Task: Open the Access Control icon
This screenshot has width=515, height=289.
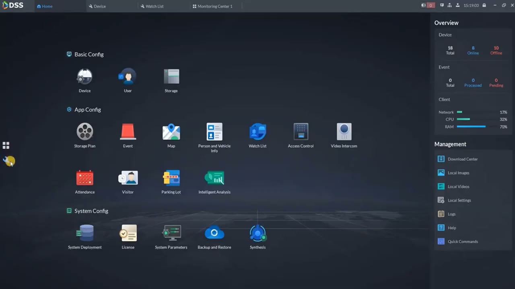Action: (301, 132)
